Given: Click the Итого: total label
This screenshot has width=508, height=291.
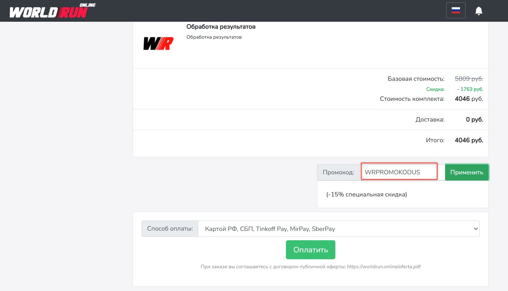Looking at the screenshot, I should pyautogui.click(x=435, y=140).
